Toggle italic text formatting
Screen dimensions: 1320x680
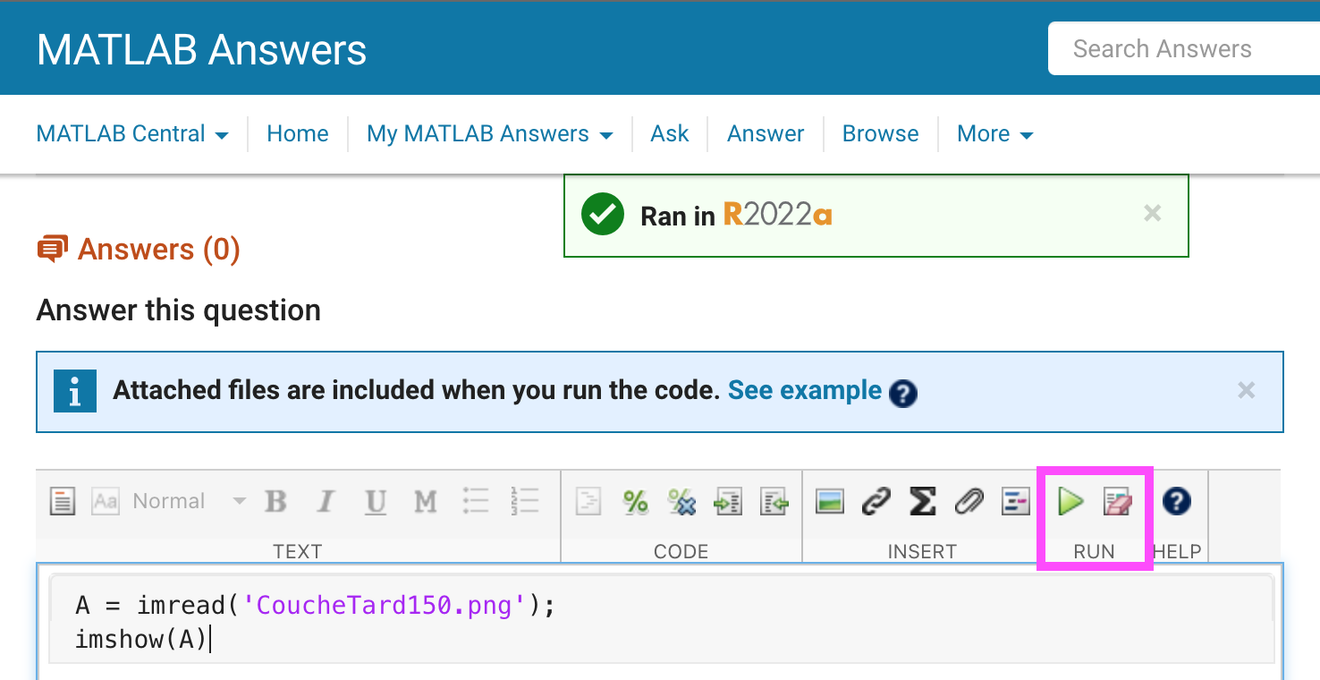coord(326,501)
